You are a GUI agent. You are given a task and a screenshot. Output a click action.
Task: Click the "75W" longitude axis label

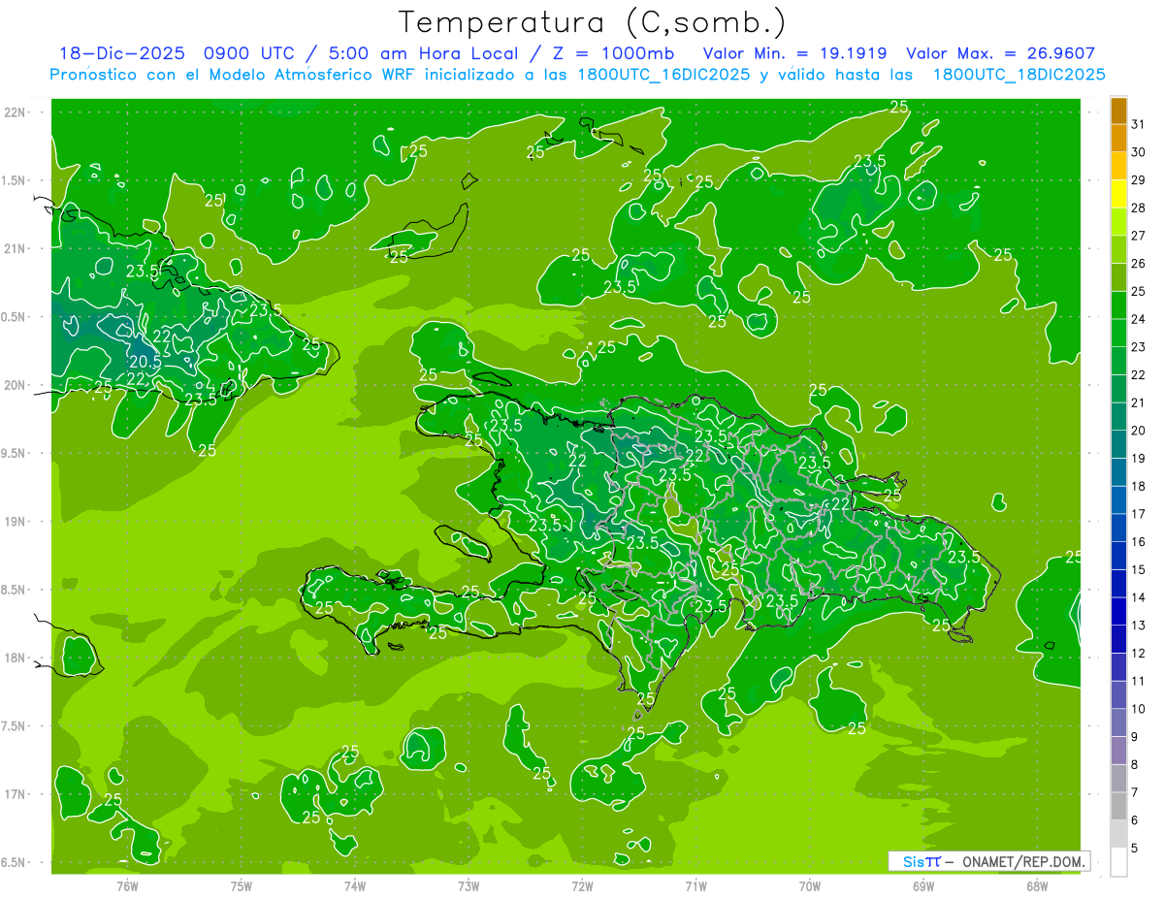click(x=242, y=886)
